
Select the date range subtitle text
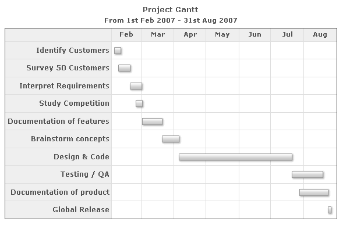[x=171, y=20]
